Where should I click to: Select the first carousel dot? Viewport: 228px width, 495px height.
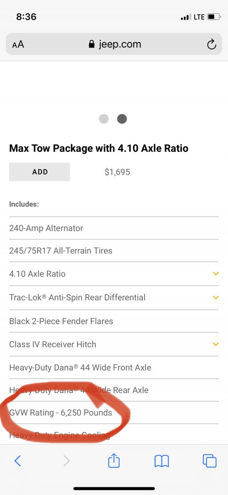click(104, 119)
